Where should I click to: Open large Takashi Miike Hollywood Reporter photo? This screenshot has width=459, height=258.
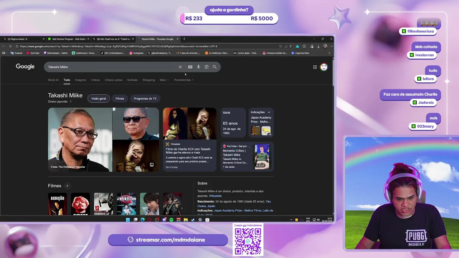(x=80, y=139)
